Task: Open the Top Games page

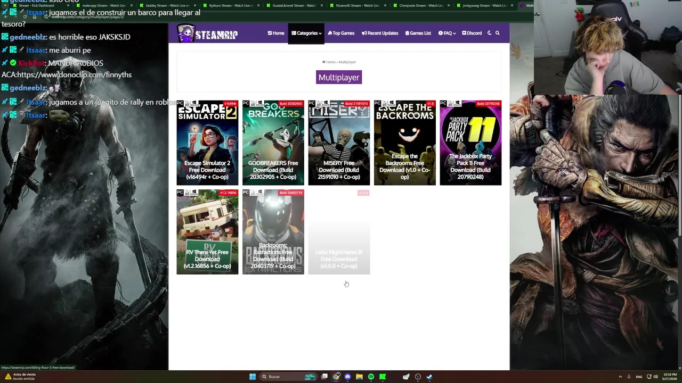Action: coord(341,33)
